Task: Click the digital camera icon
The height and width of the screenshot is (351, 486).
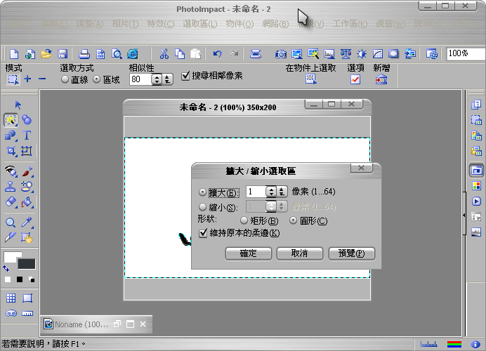Action: 281,54
